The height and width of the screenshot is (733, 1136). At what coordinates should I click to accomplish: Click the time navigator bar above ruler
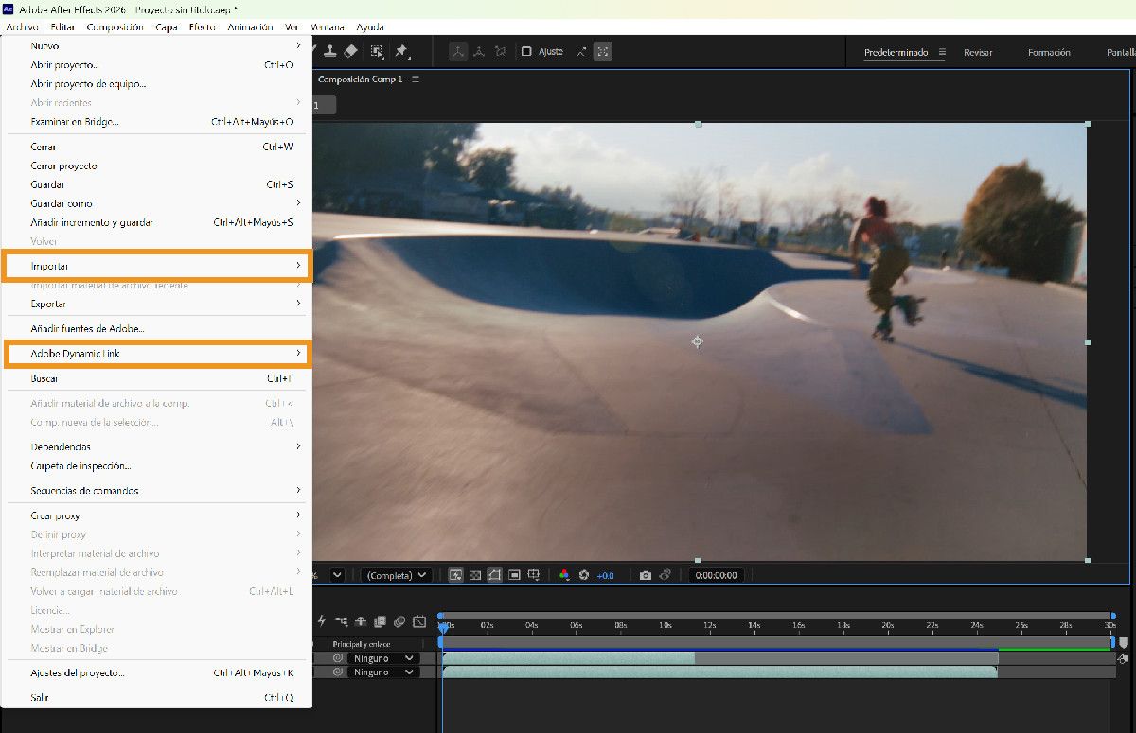(x=776, y=616)
